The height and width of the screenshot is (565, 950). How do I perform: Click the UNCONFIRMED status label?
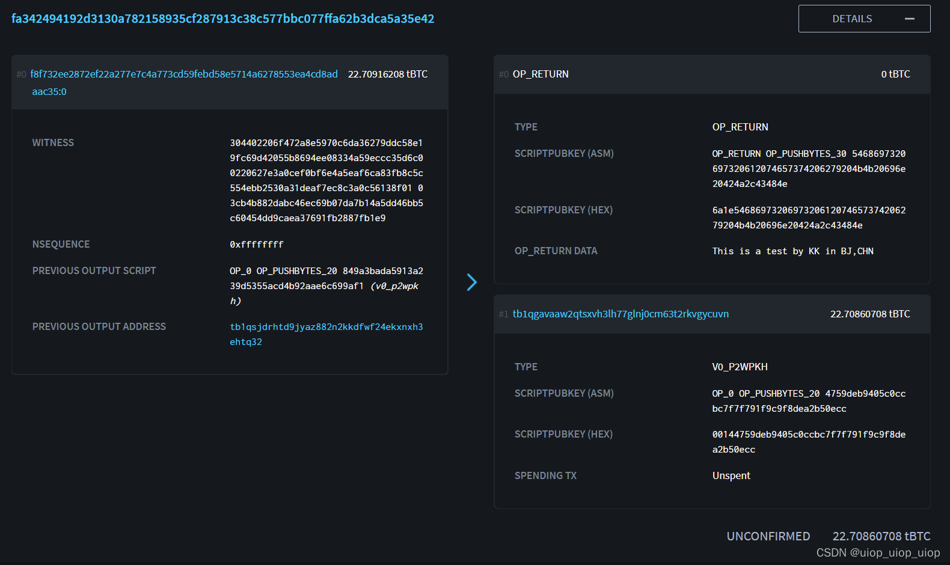click(768, 536)
